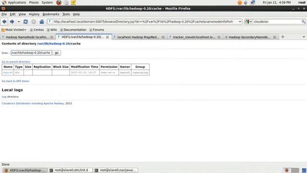Image resolution: width=307 pixels, height=173 pixels.
Task: Open the back/forward history dropdown arrow
Action: pos(19,22)
